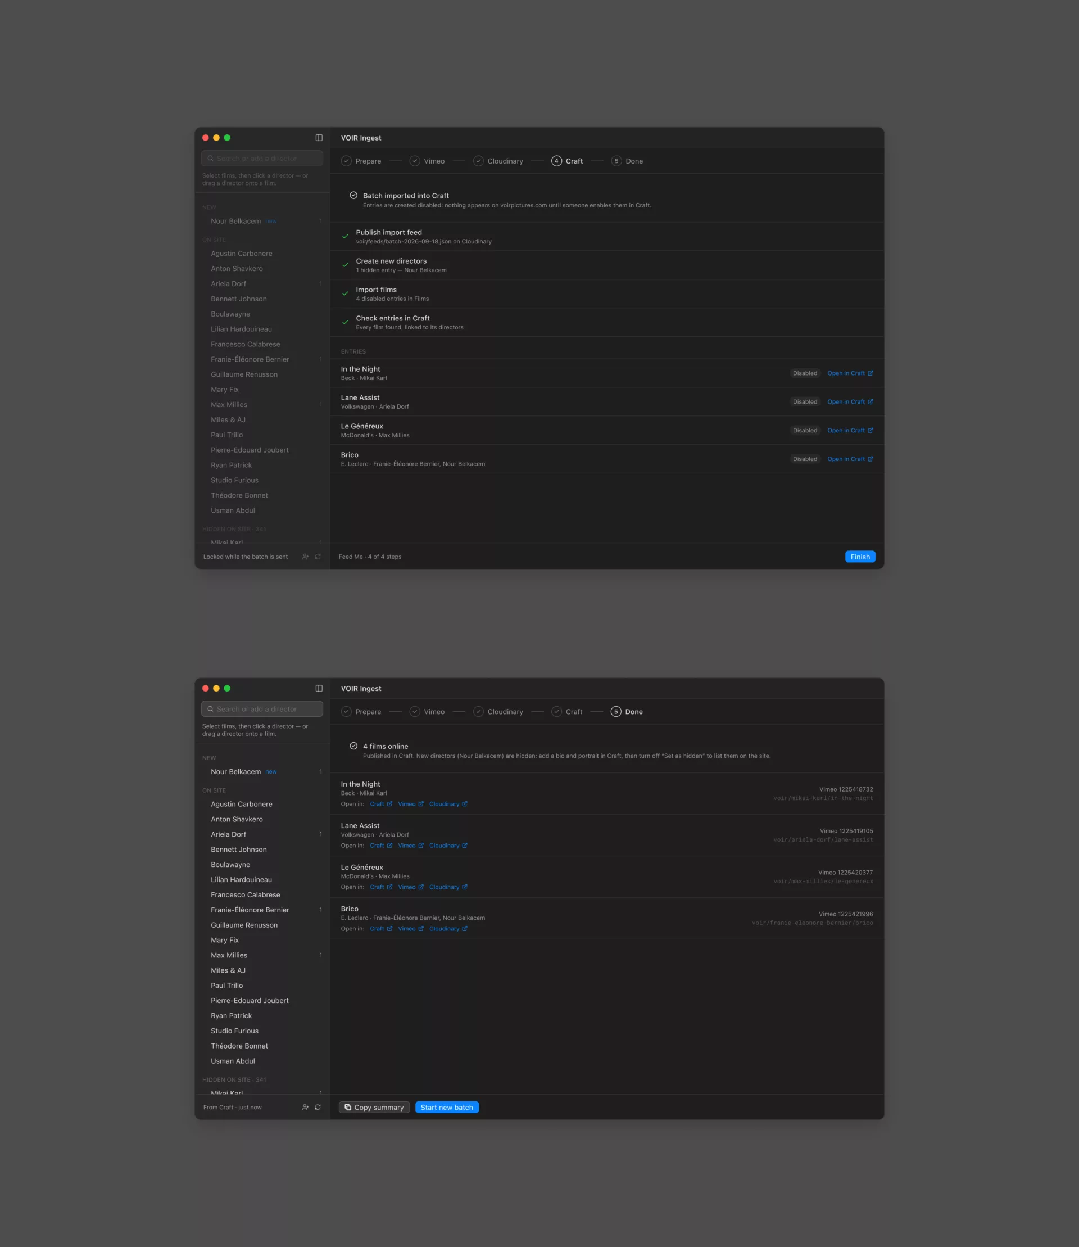Select Bennett Johnson in the Batch imported window
This screenshot has height=1247, width=1079.
[x=262, y=299]
